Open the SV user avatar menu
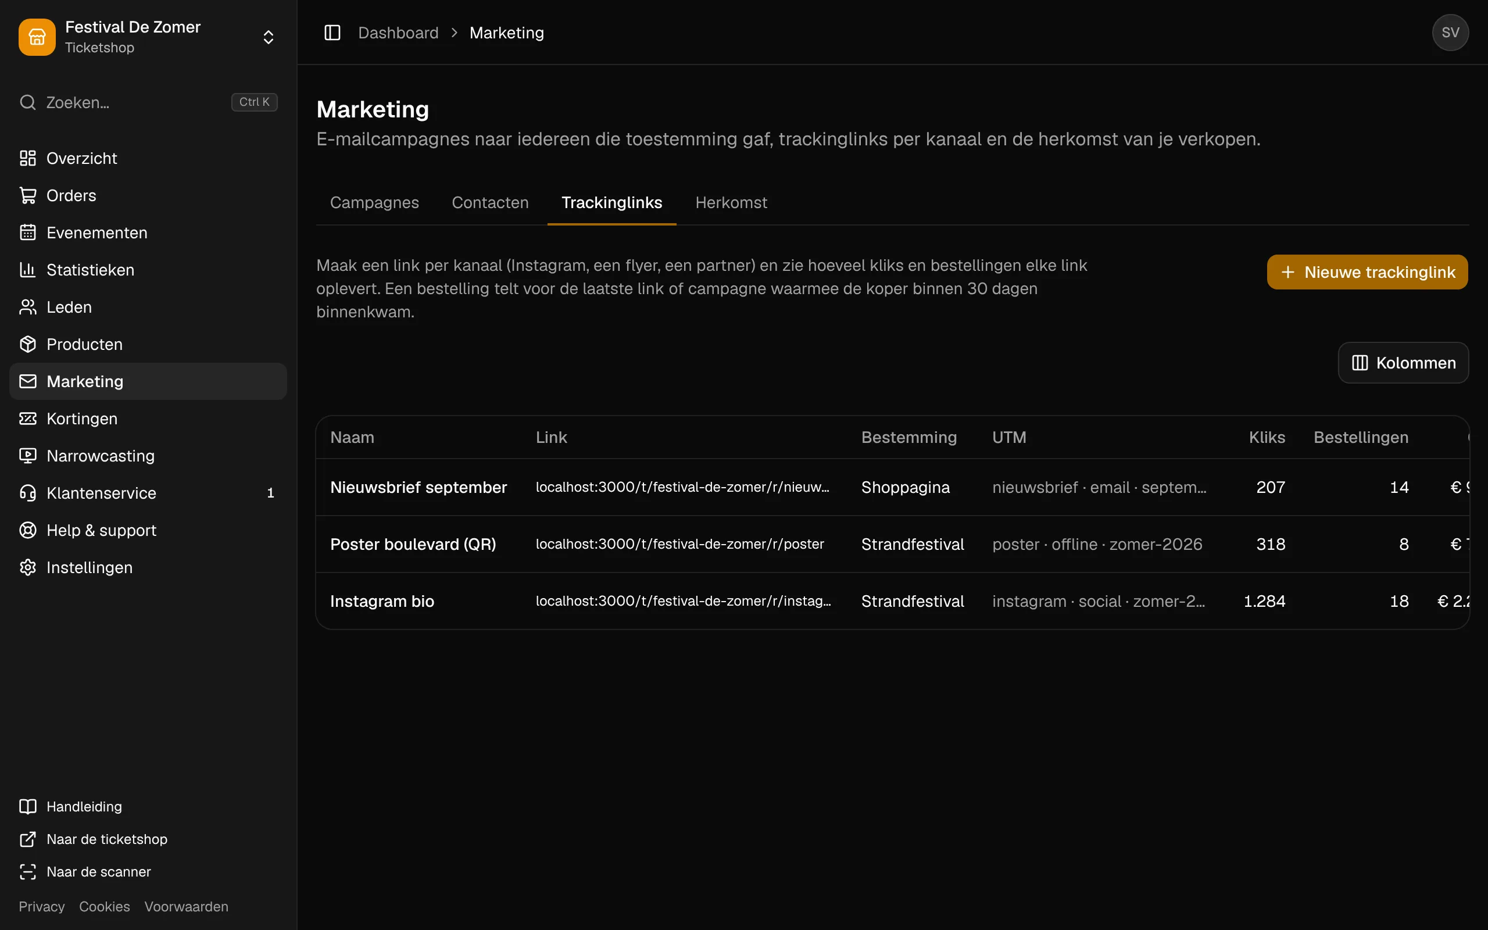This screenshot has width=1488, height=930. (1450, 33)
